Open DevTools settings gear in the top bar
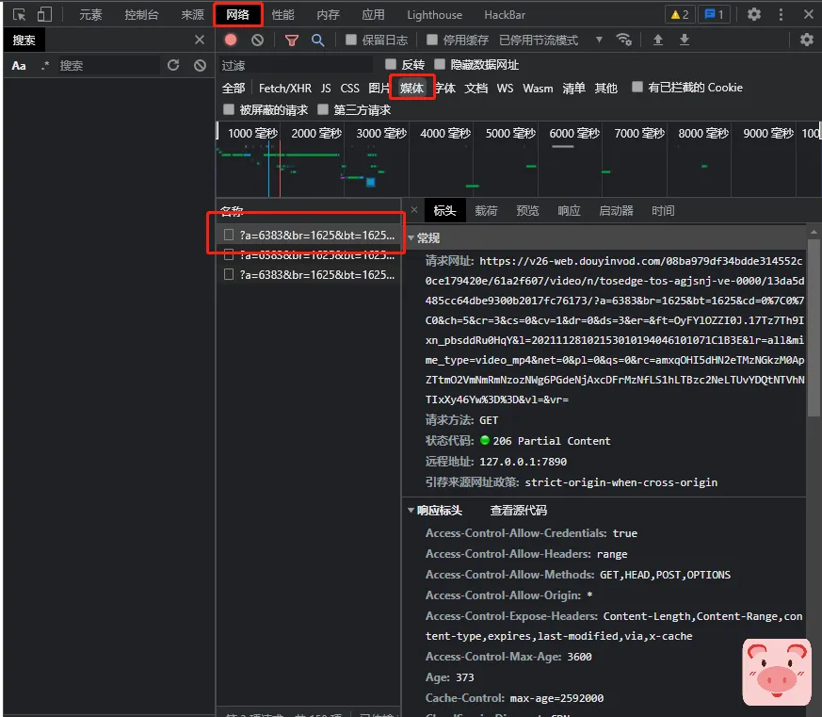This screenshot has height=717, width=822. coord(754,14)
